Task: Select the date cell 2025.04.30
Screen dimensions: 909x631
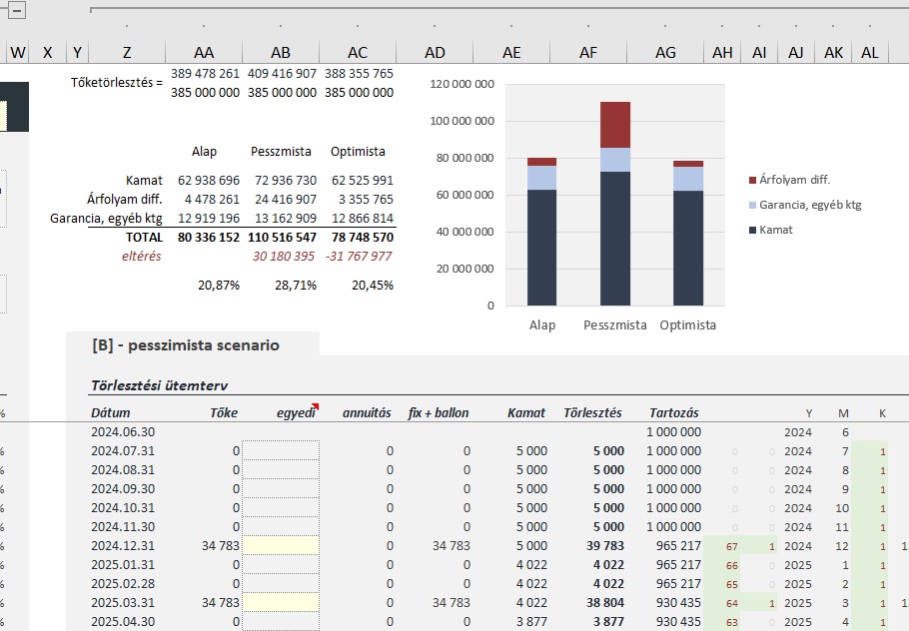Action: coord(123,621)
